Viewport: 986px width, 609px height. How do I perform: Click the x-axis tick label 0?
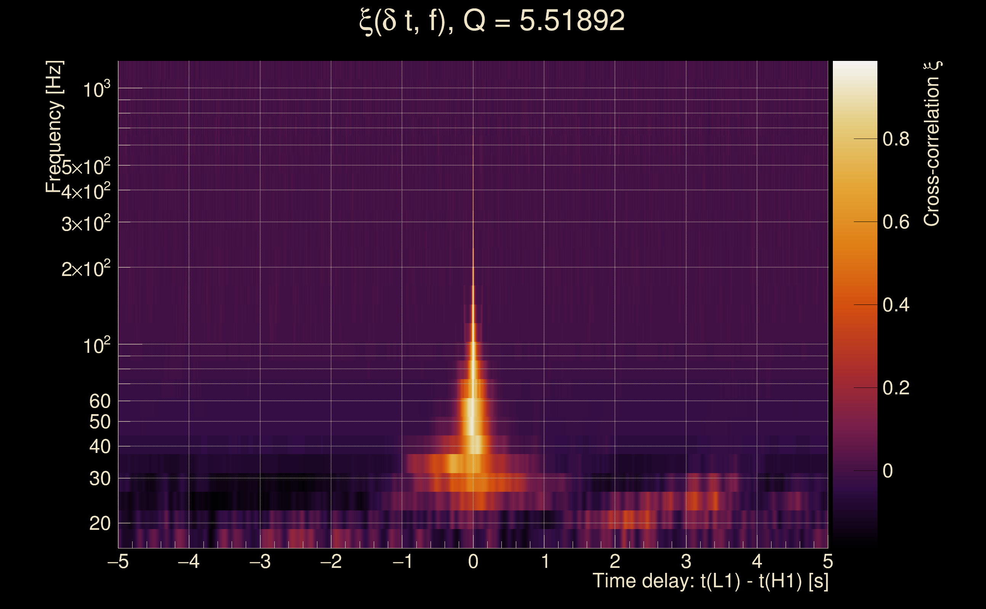click(x=473, y=561)
